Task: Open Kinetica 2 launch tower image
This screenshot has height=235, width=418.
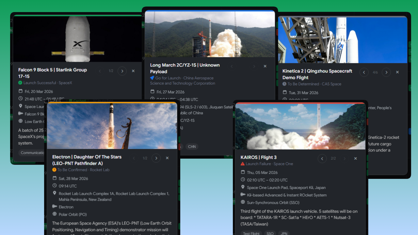Action: click(x=343, y=40)
